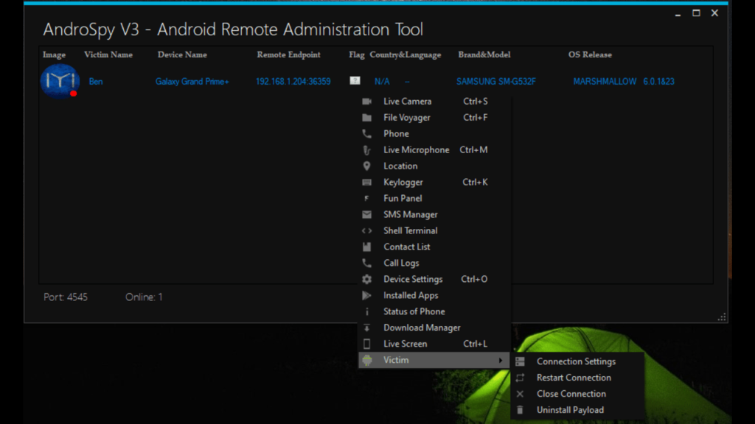The image size is (755, 424).
Task: Click Ben's circular avatar image
Action: (x=60, y=81)
